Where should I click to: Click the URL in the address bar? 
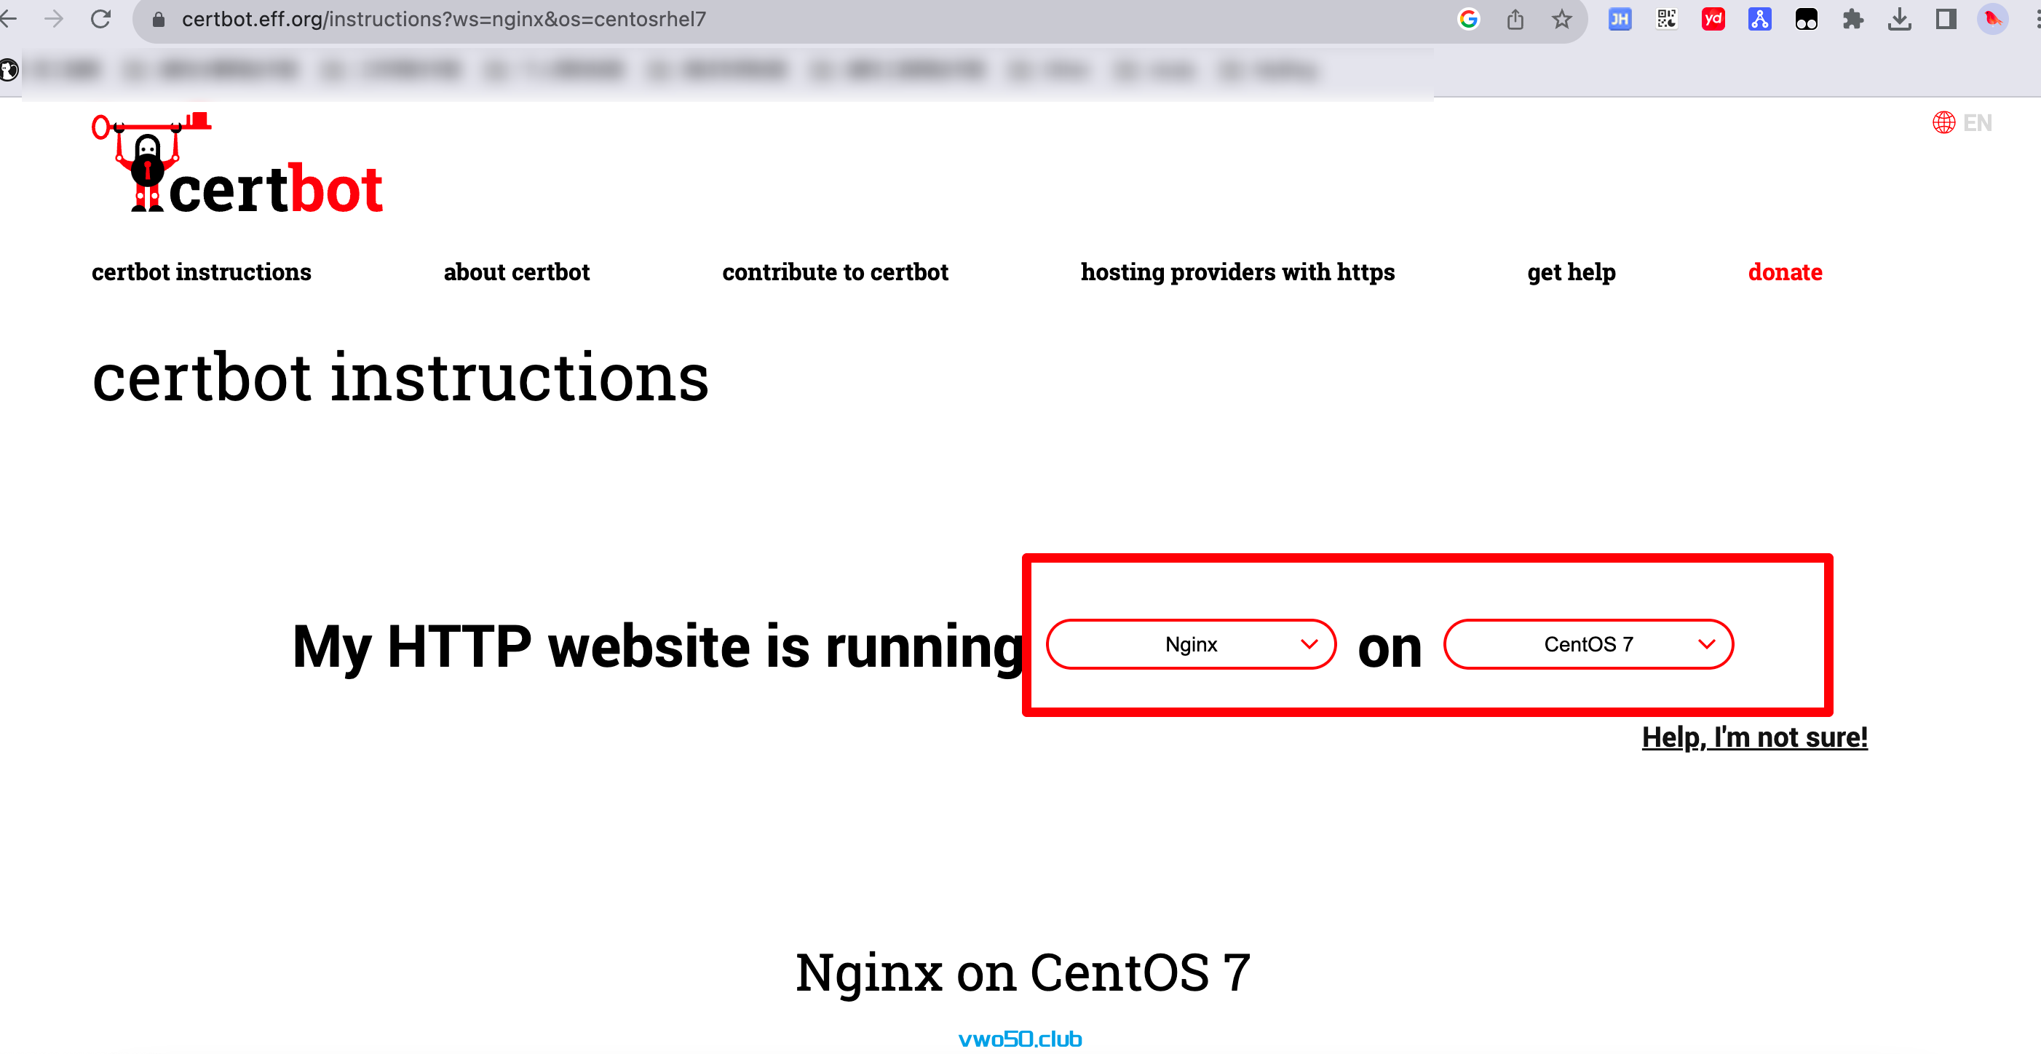(444, 19)
